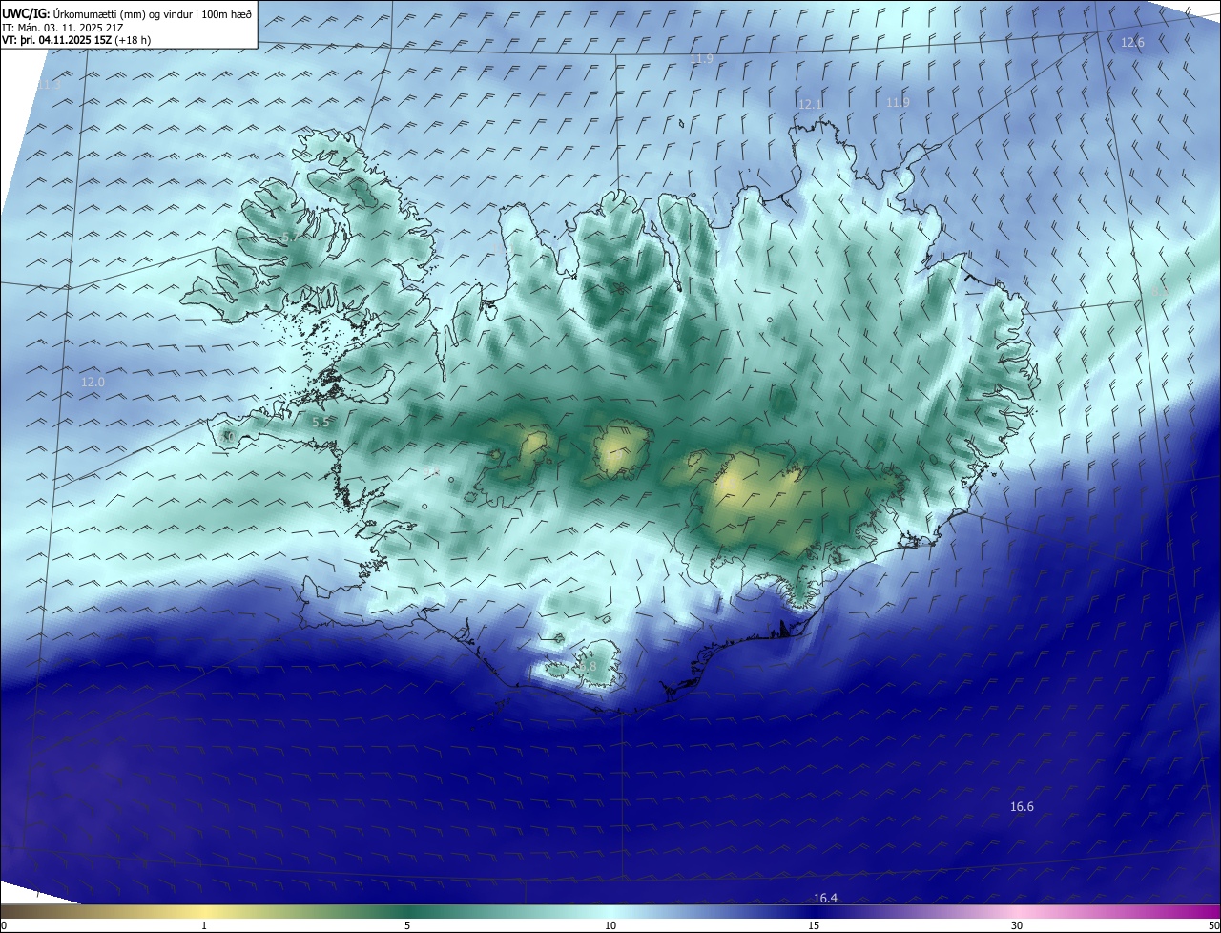Image resolution: width=1221 pixels, height=933 pixels.
Task: Click the colorbar tick label 30
Action: pos(1017,925)
